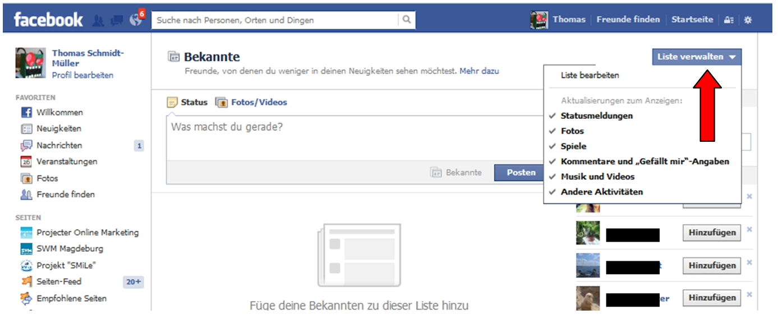Open the Bekannte audience selector in composer

[457, 173]
